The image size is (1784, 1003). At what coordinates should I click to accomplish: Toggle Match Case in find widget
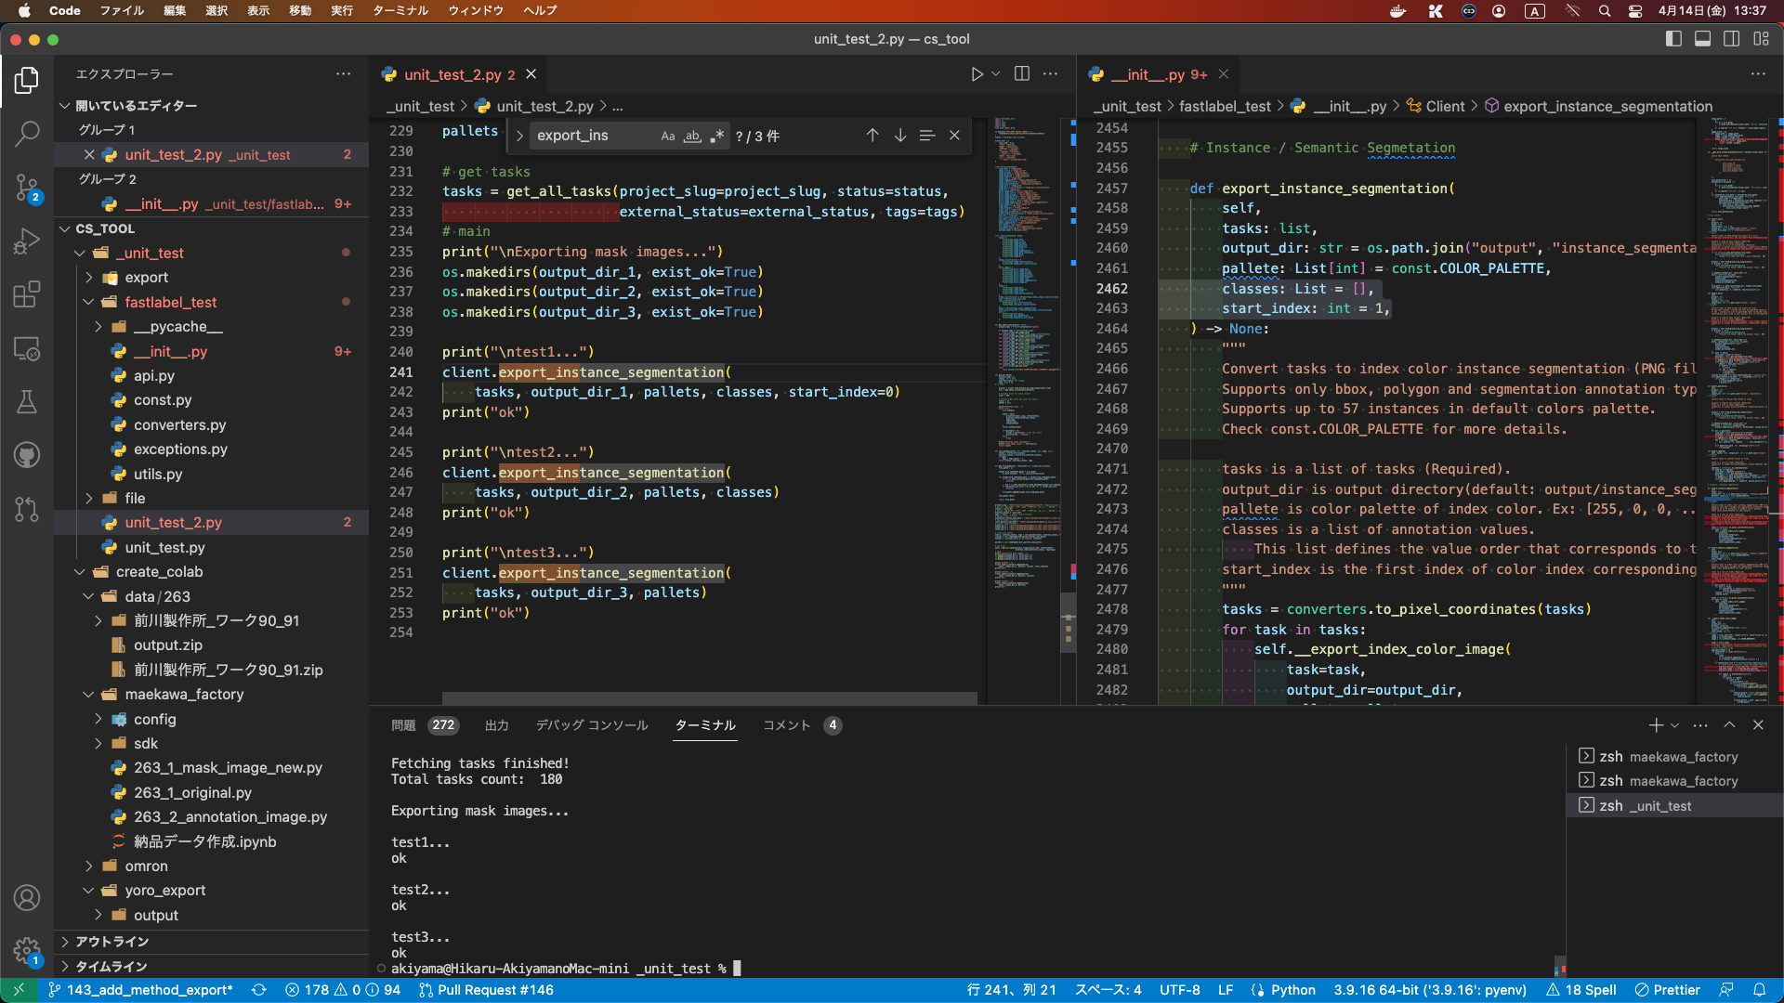point(667,137)
